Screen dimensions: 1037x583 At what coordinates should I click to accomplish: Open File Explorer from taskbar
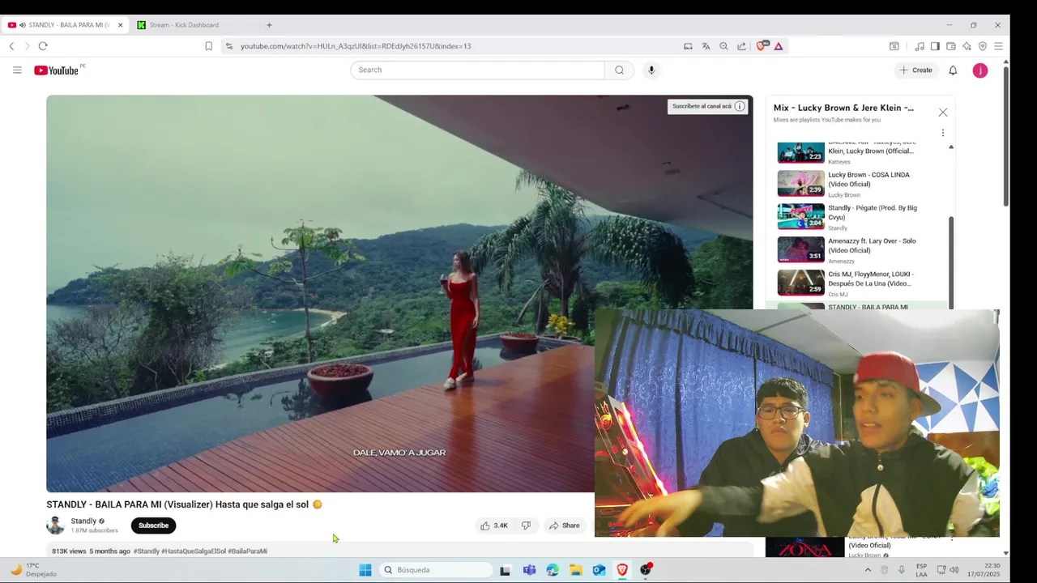pos(575,570)
